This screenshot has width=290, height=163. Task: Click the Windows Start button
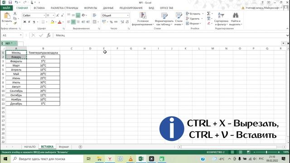tap(5, 159)
